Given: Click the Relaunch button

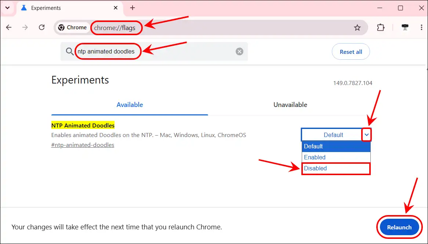Looking at the screenshot, I should 399,228.
